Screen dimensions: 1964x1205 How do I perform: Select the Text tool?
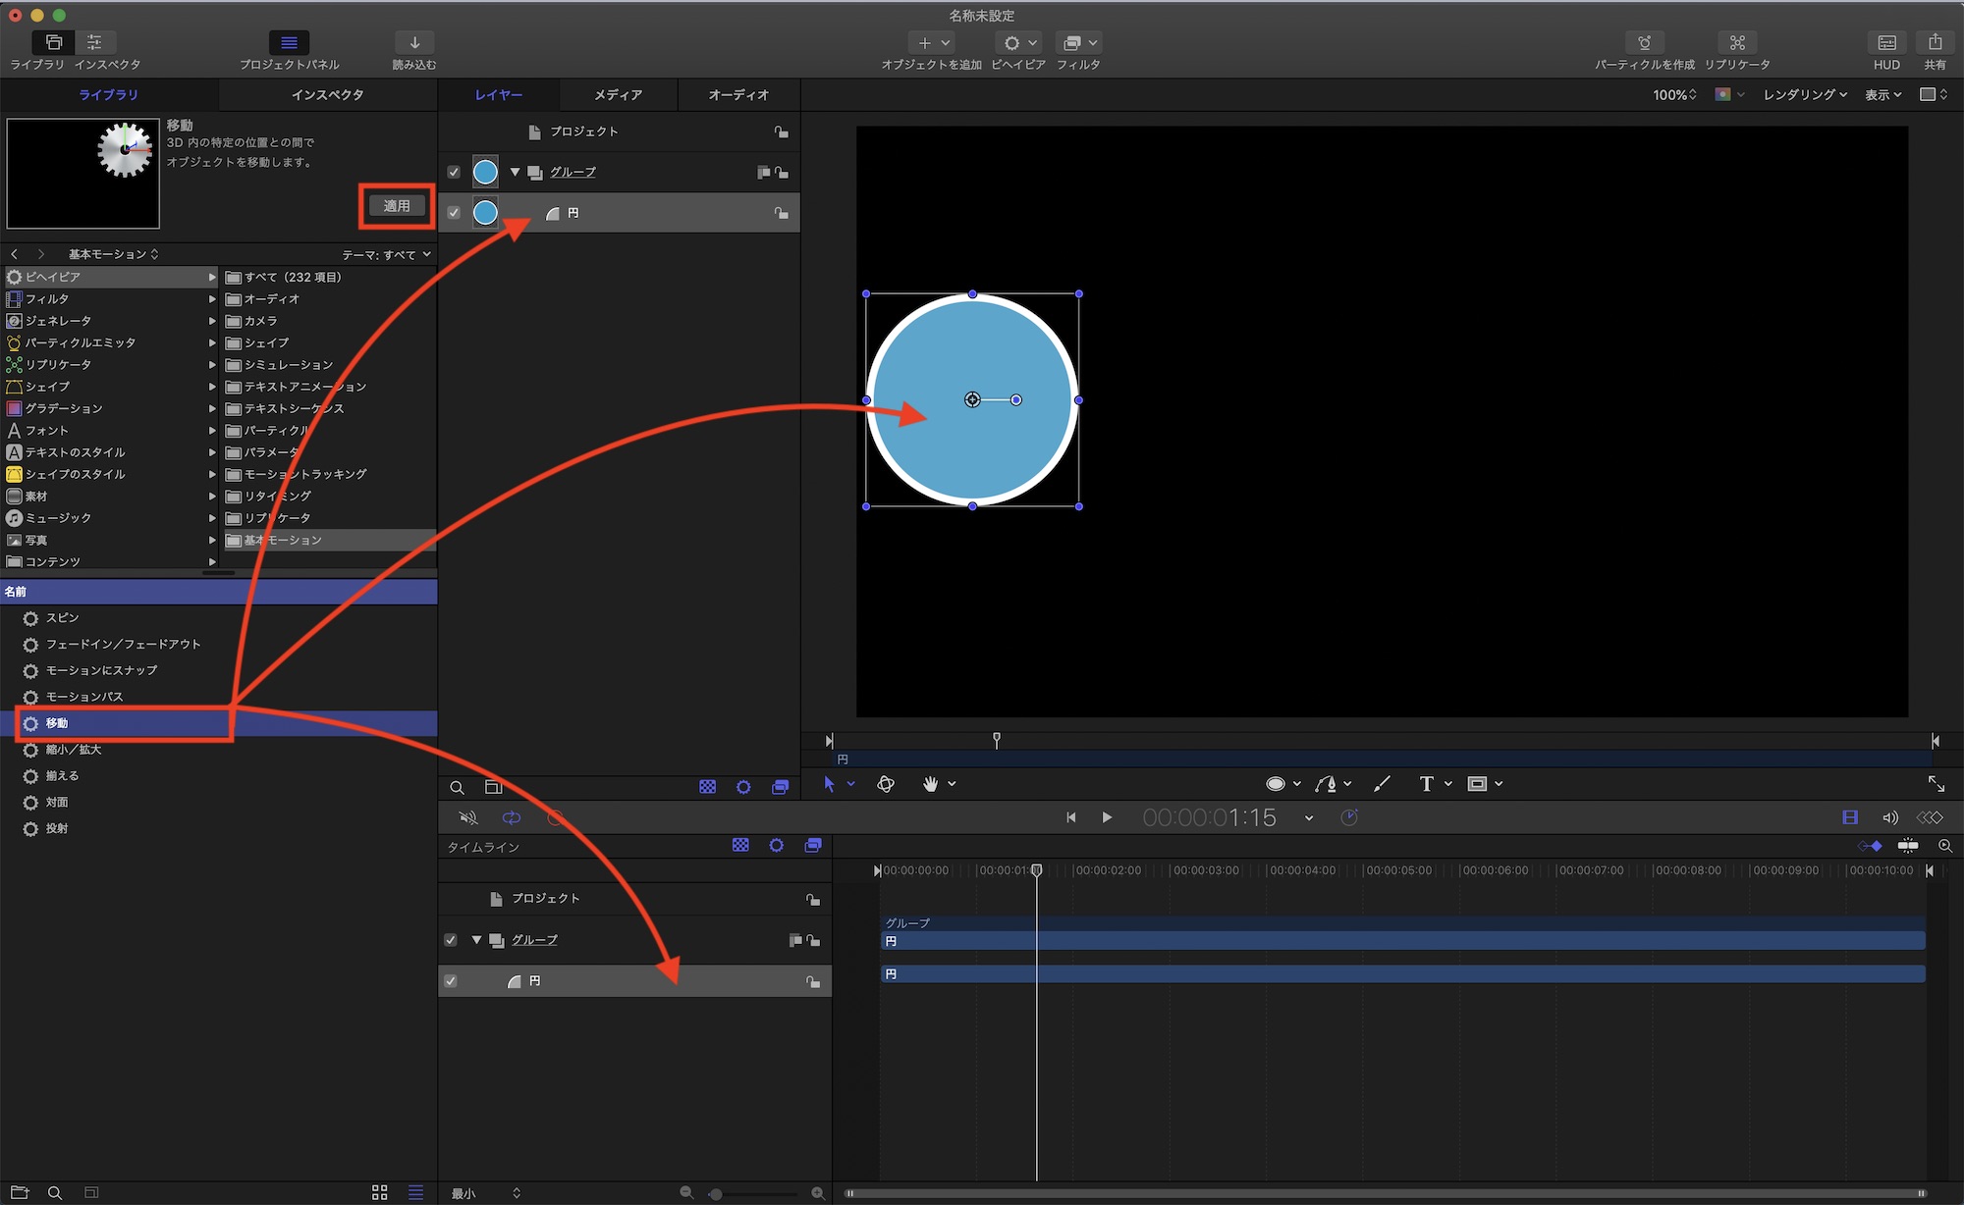[1426, 783]
